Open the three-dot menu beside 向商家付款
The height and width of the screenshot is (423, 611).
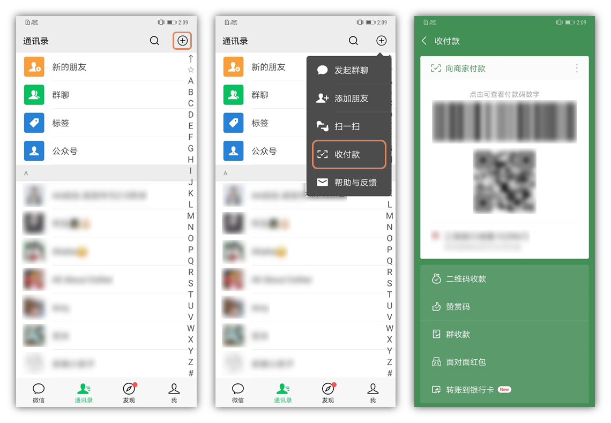(x=577, y=69)
